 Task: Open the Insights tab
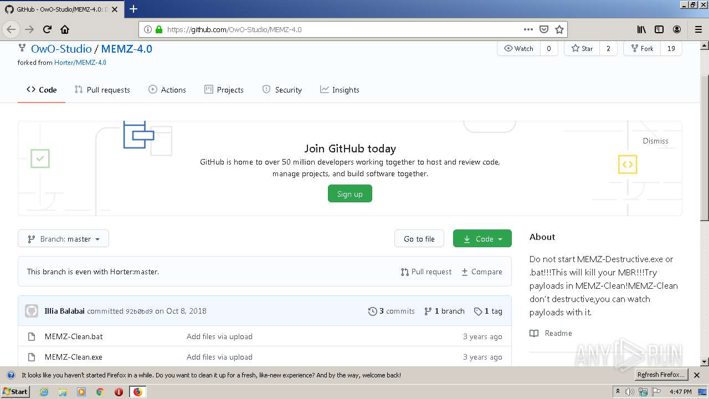[x=340, y=90]
